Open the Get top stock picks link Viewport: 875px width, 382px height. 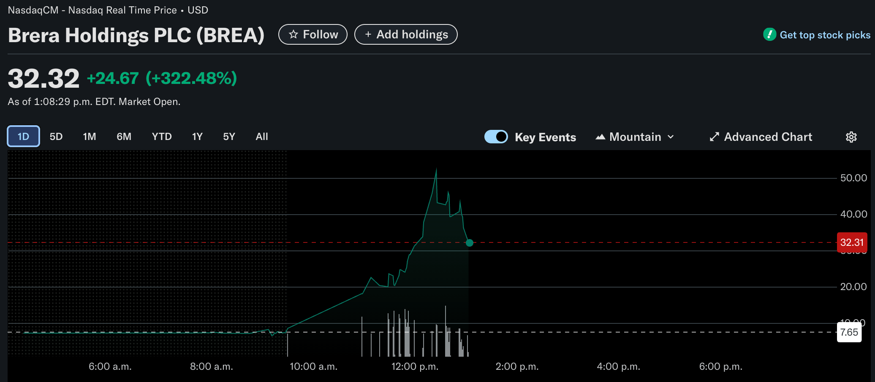[825, 35]
